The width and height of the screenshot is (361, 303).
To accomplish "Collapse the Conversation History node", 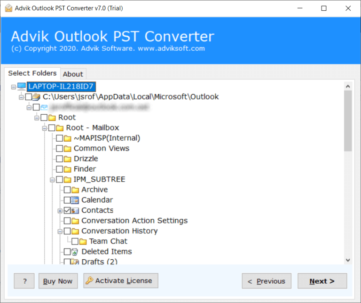I will [60, 231].
